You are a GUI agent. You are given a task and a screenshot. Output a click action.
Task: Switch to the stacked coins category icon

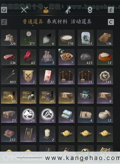pos(90,10)
